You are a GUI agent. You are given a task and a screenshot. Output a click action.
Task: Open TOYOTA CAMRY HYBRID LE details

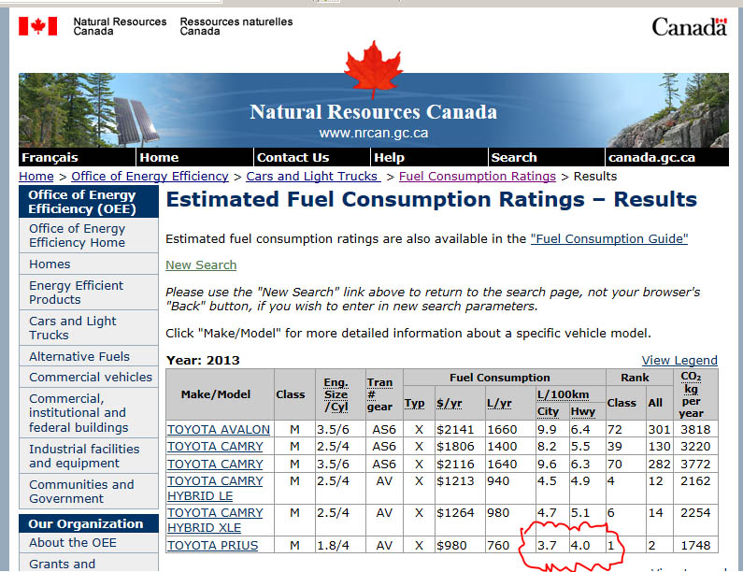214,488
